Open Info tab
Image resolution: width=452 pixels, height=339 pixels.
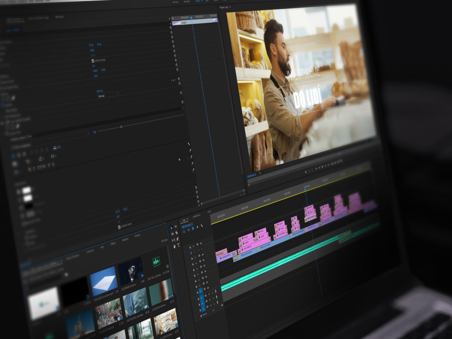[102, 247]
